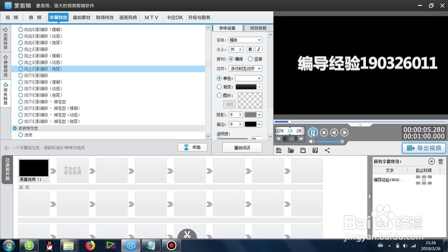Switch to 特效参数 tab
Viewport: 448px width, 252px height.
coord(258,28)
